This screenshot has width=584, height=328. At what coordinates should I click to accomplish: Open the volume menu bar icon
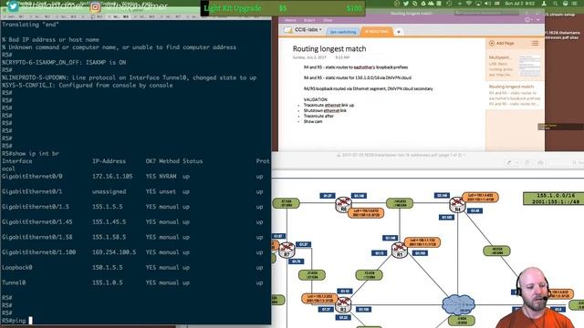[488, 4]
